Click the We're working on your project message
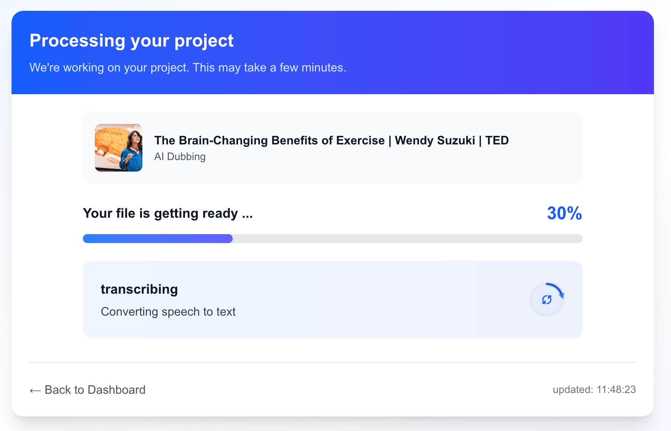Image resolution: width=671 pixels, height=431 pixels. 187,68
